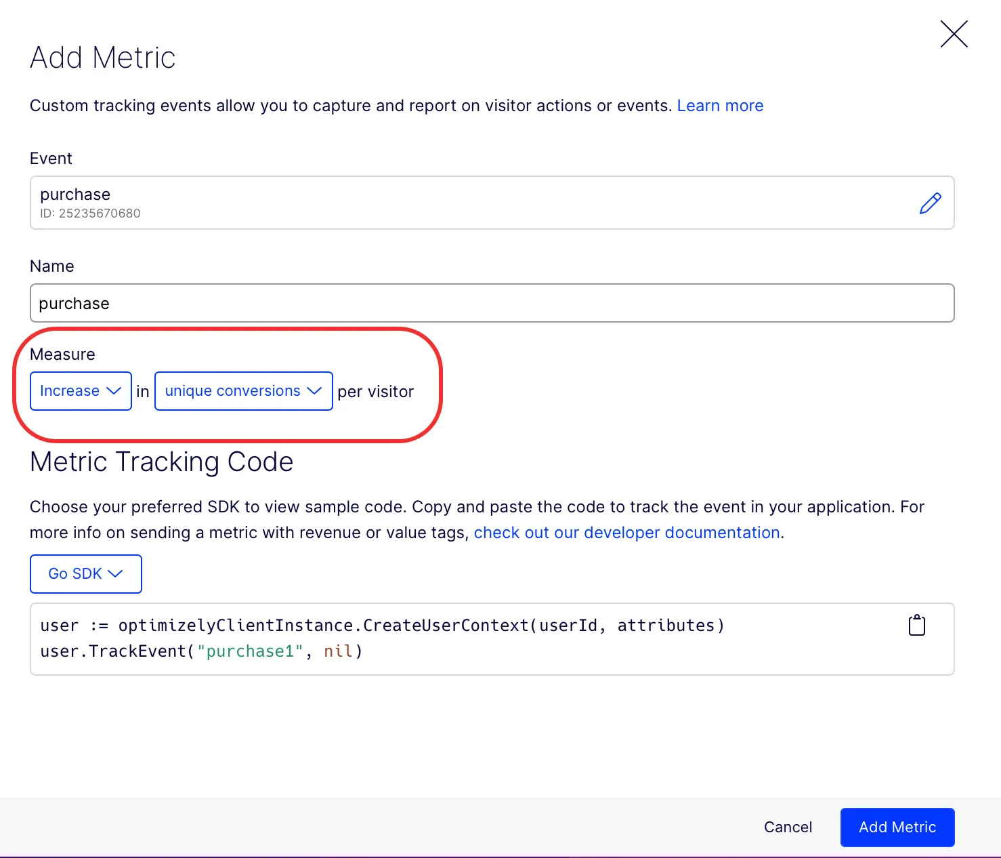Open the developer documentation link
Image resolution: width=1001 pixels, height=858 pixels.
click(627, 533)
